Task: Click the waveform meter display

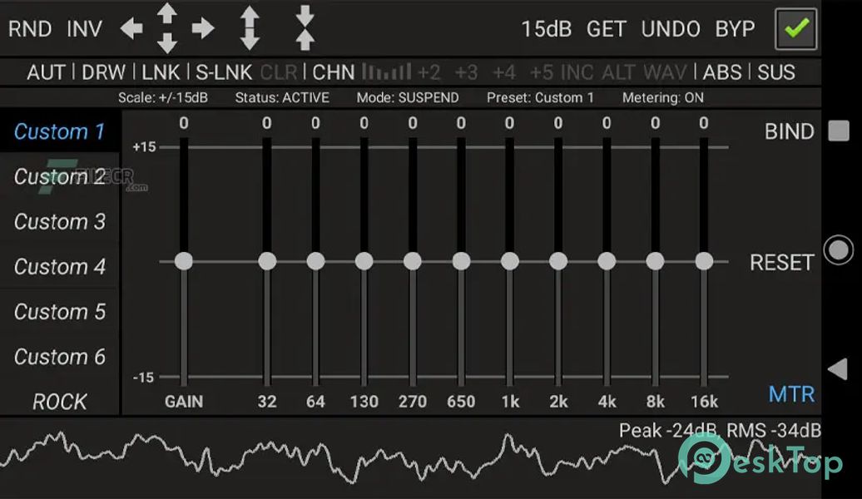Action: pos(411,458)
